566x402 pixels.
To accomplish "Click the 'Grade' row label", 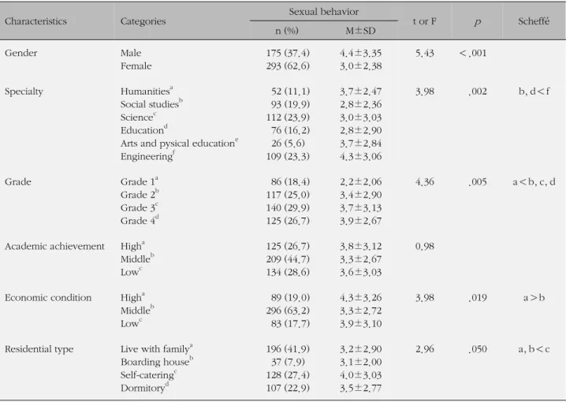I will 17,181.
